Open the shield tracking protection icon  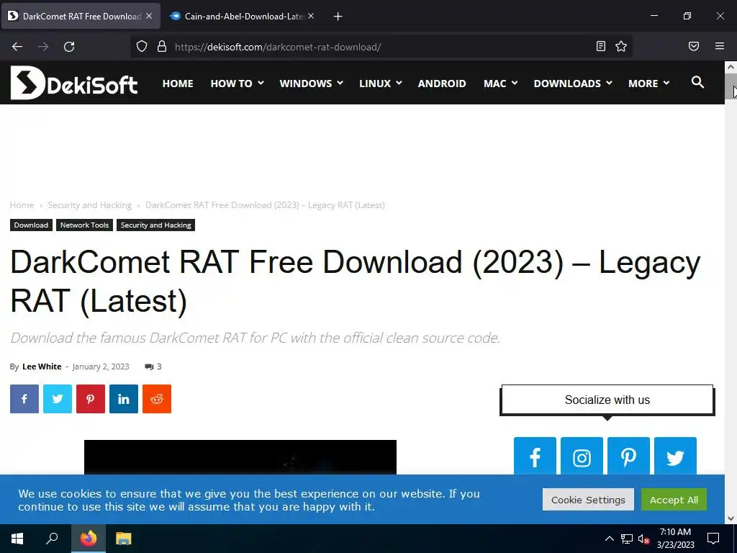[x=142, y=47]
